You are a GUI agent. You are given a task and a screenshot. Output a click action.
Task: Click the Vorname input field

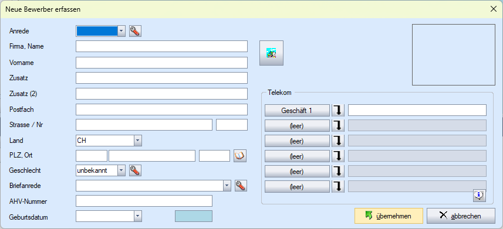point(161,63)
